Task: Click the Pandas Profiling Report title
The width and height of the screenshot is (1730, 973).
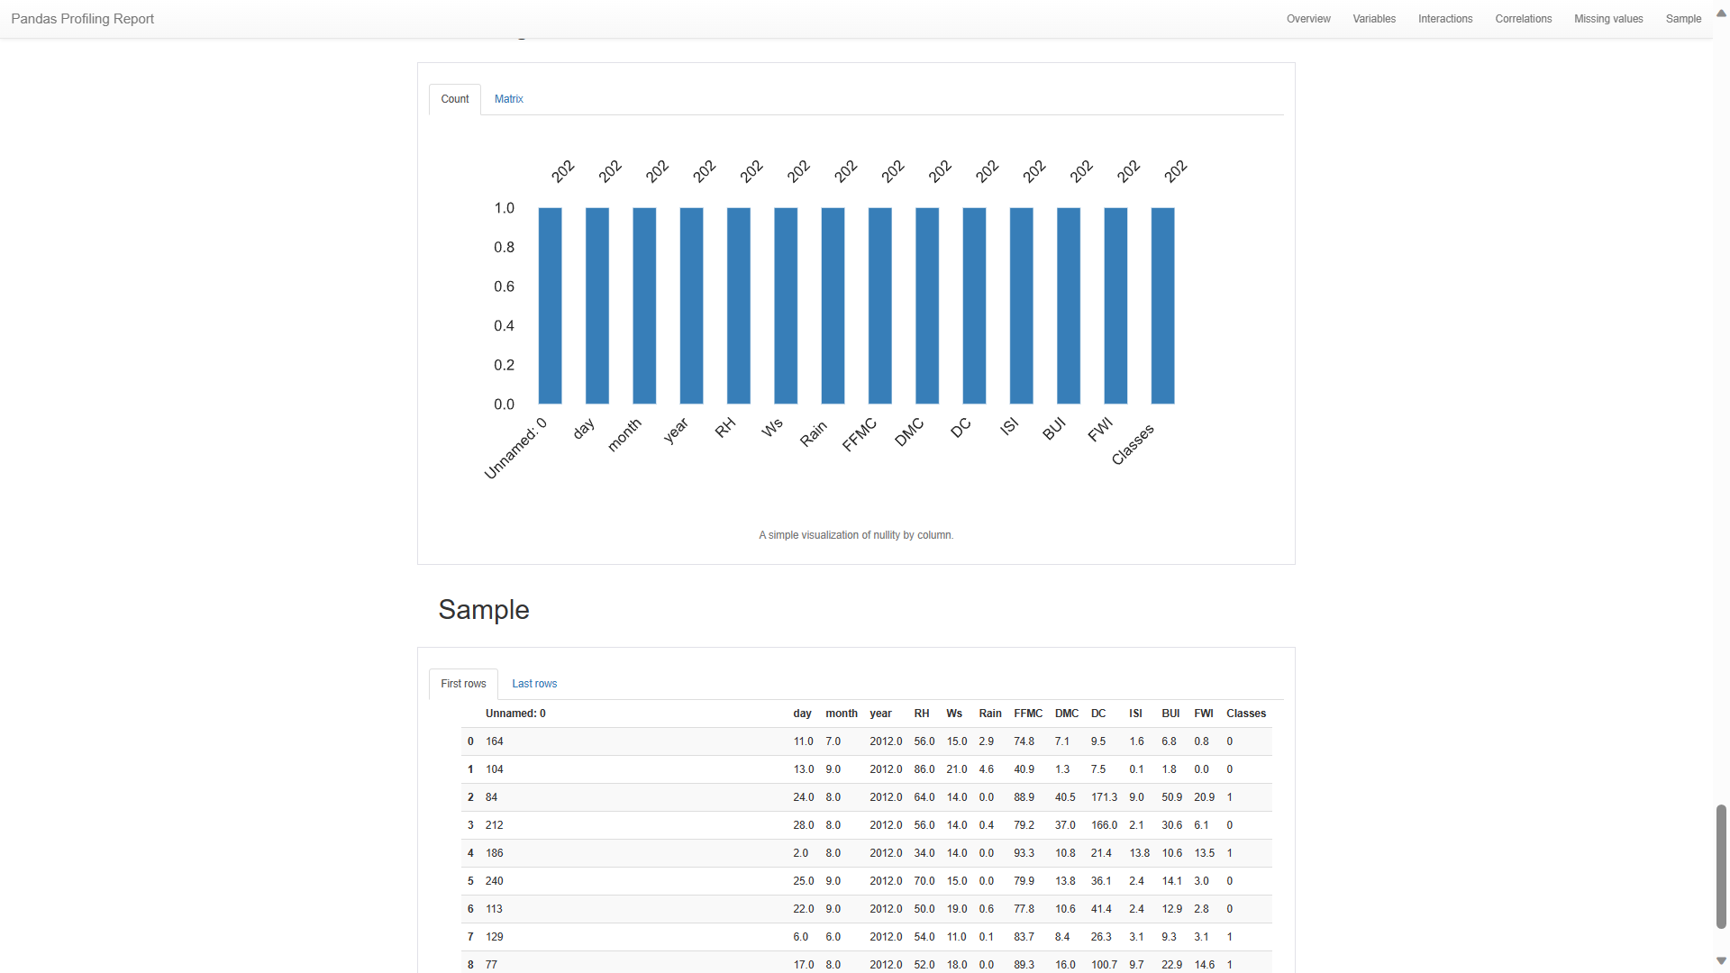Action: pos(82,18)
